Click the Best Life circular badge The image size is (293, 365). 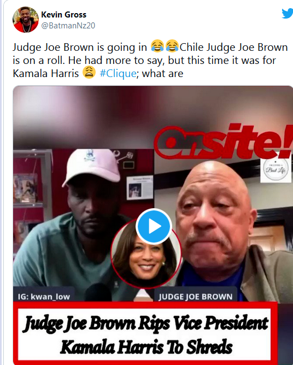pyautogui.click(x=276, y=169)
